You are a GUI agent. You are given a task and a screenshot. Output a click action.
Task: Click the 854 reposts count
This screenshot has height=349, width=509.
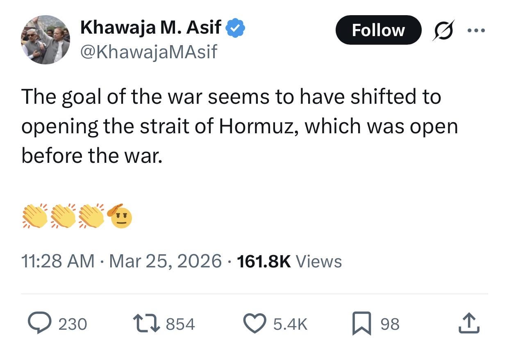(180, 324)
